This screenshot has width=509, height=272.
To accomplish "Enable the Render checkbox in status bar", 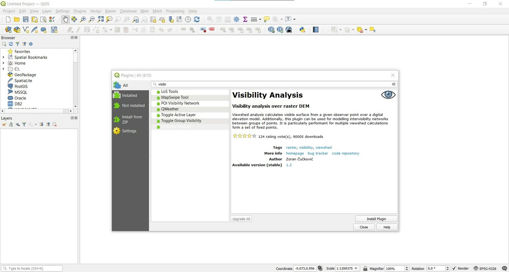I will [x=454, y=268].
